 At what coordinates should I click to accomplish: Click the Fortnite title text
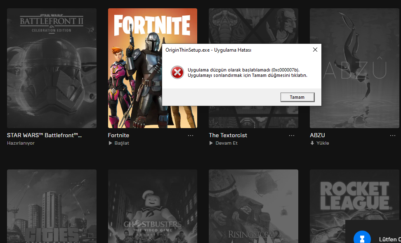coord(118,135)
